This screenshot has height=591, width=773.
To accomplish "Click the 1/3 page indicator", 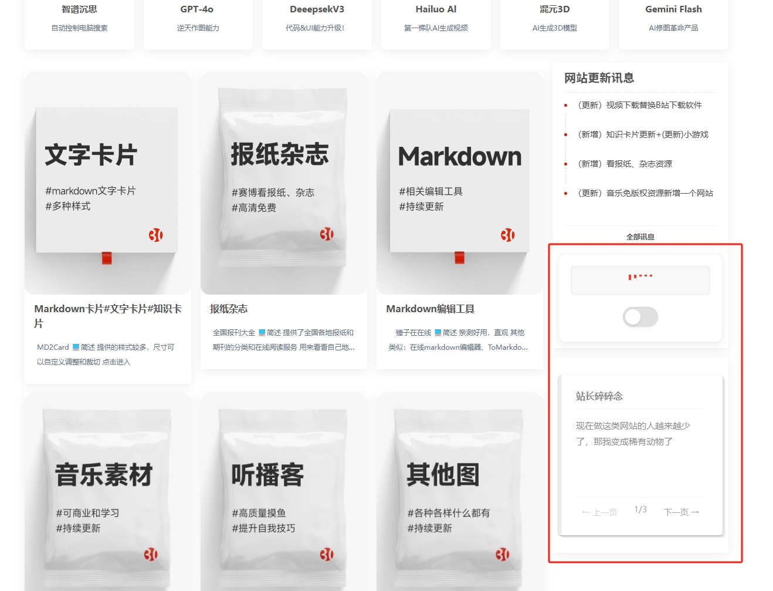I will (640, 509).
